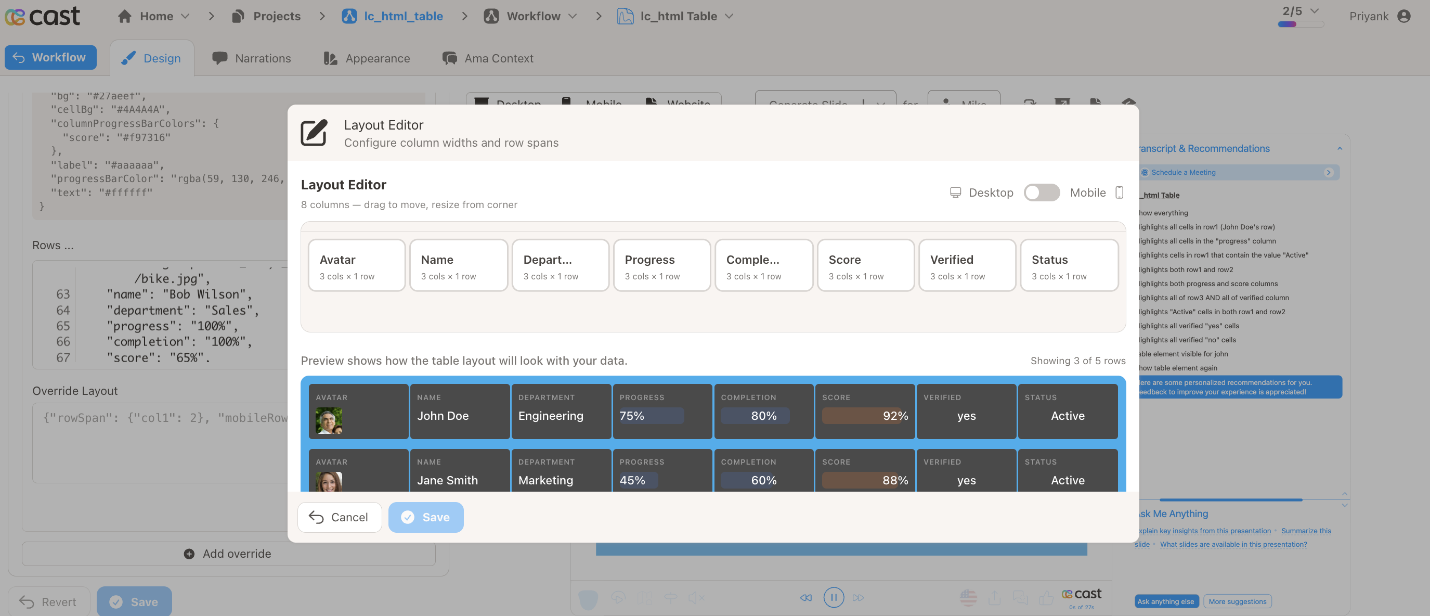
Task: Expand the 2/5 progress dropdown chevron
Action: (x=1315, y=10)
